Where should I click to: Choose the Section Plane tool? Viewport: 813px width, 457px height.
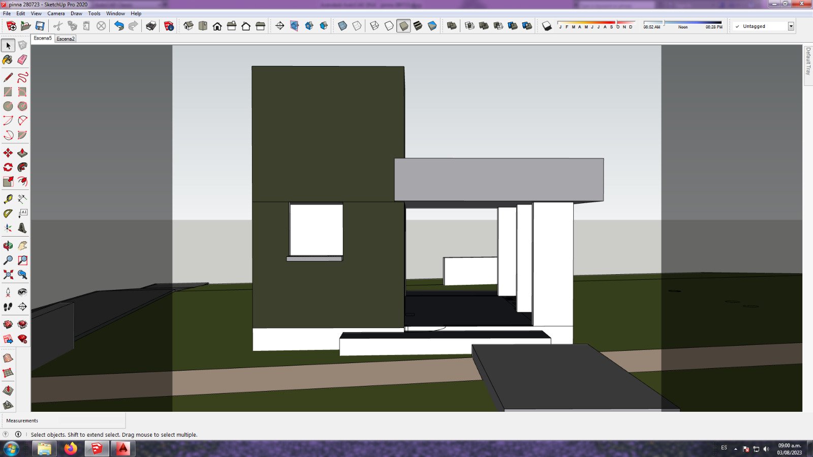point(22,307)
